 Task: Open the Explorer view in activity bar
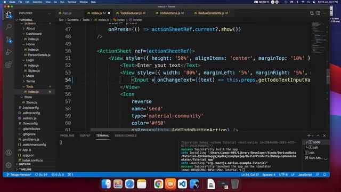click(x=9, y=15)
